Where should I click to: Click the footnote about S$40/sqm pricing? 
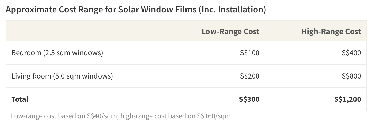click(121, 116)
